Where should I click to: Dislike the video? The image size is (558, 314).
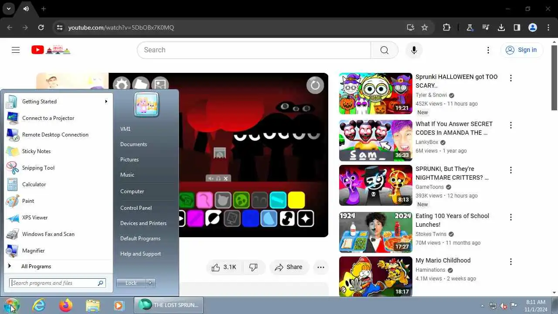pos(253,267)
